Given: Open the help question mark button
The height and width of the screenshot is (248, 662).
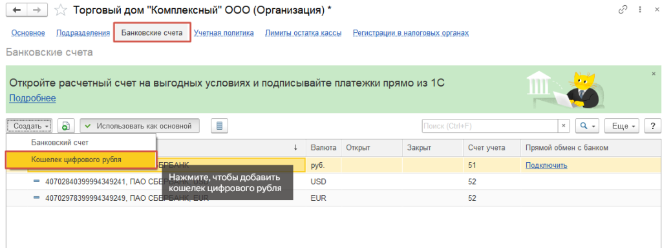Looking at the screenshot, I should [x=652, y=126].
